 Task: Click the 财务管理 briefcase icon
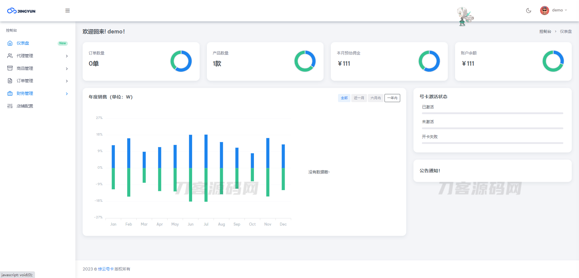click(x=10, y=93)
